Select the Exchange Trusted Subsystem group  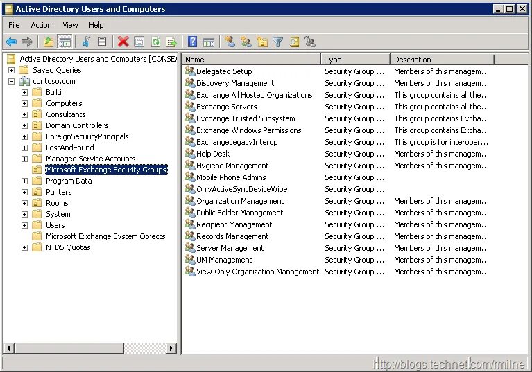(x=246, y=118)
